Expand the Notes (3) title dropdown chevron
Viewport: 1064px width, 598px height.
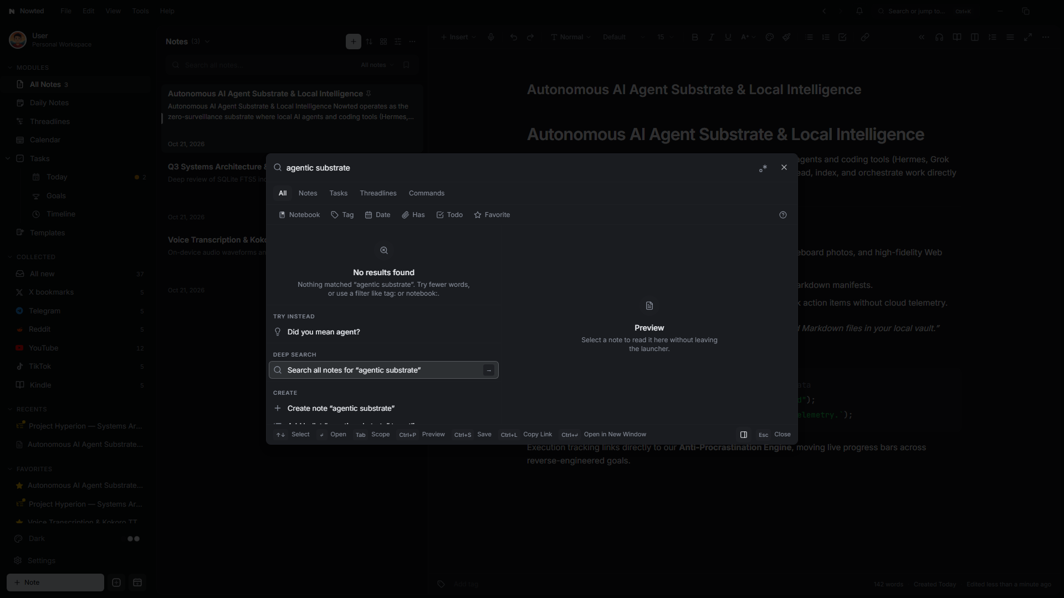point(207,42)
